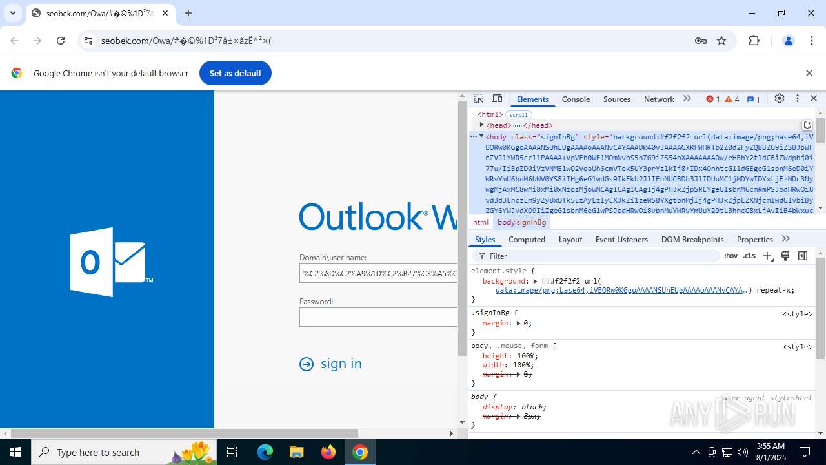Show more Styles pane tabs via chevron
The width and height of the screenshot is (826, 465).
(x=785, y=239)
